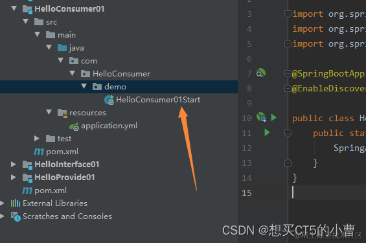Viewport: 366px width, 243px height.
Task: Click Maven icon of HelloConsumer01 pom.xml
Action: pyautogui.click(x=39, y=152)
